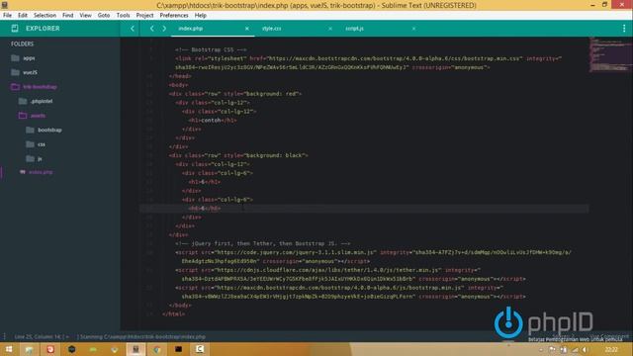Open index.php file in the sidebar tree
The image size is (633, 356).
(41, 172)
